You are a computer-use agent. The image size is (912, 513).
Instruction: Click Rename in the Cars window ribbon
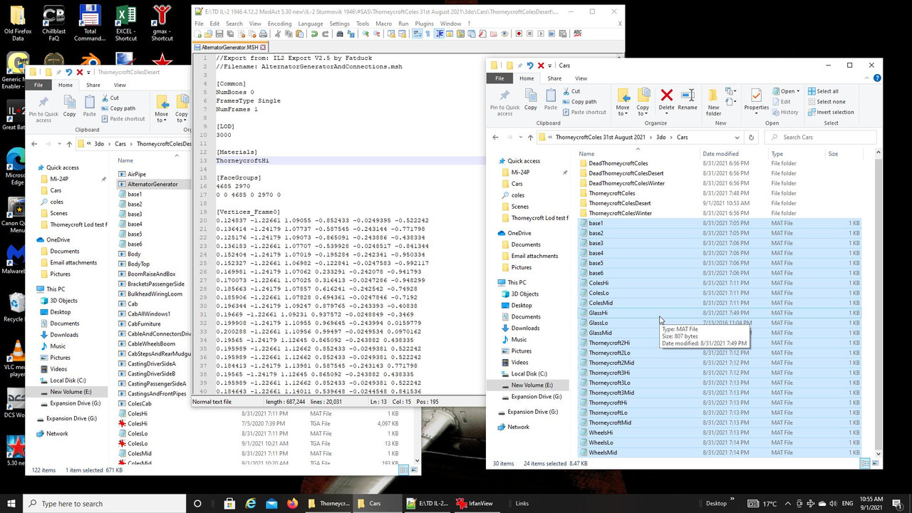(688, 99)
